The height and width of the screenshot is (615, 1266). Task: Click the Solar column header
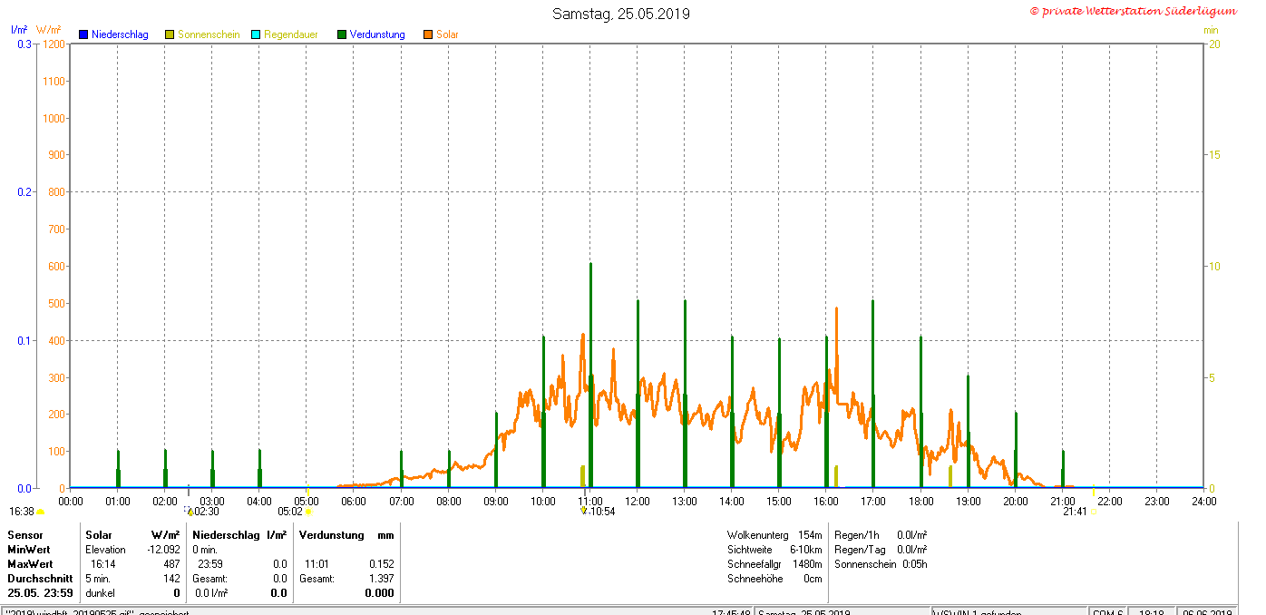point(99,535)
